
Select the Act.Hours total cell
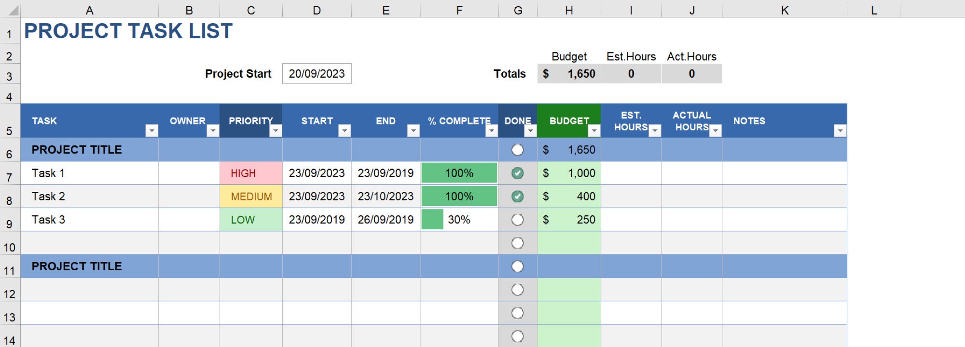tap(692, 73)
